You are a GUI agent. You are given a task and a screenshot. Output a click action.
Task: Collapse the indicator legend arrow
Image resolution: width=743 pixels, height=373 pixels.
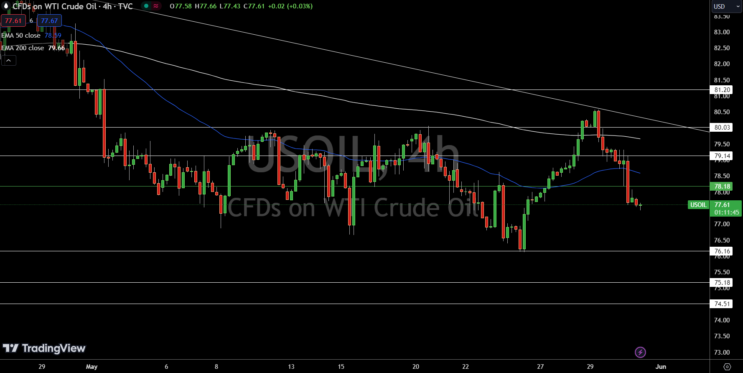[x=9, y=61]
